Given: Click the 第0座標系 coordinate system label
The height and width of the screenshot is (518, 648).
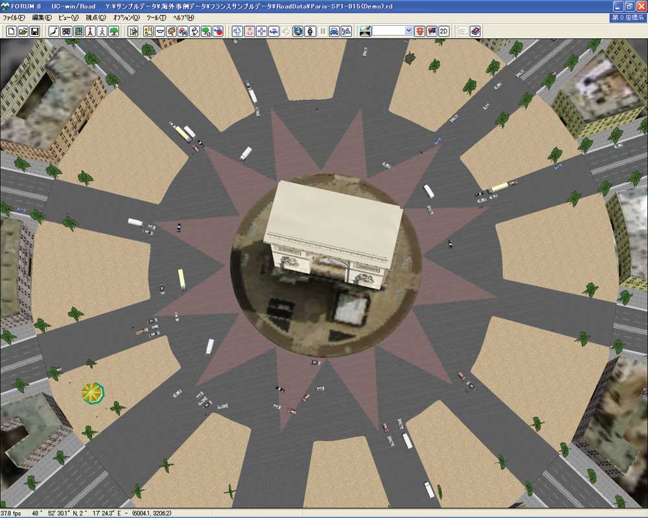Looking at the screenshot, I should pos(628,17).
